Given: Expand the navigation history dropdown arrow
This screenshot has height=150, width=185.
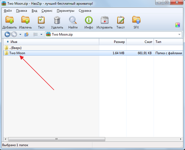Looking at the screenshot, I should [20, 34].
